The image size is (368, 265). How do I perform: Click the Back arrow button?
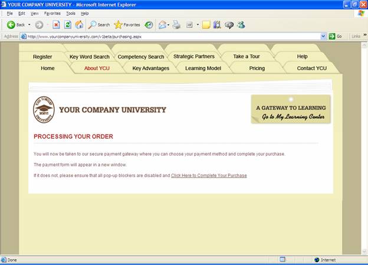[15, 25]
